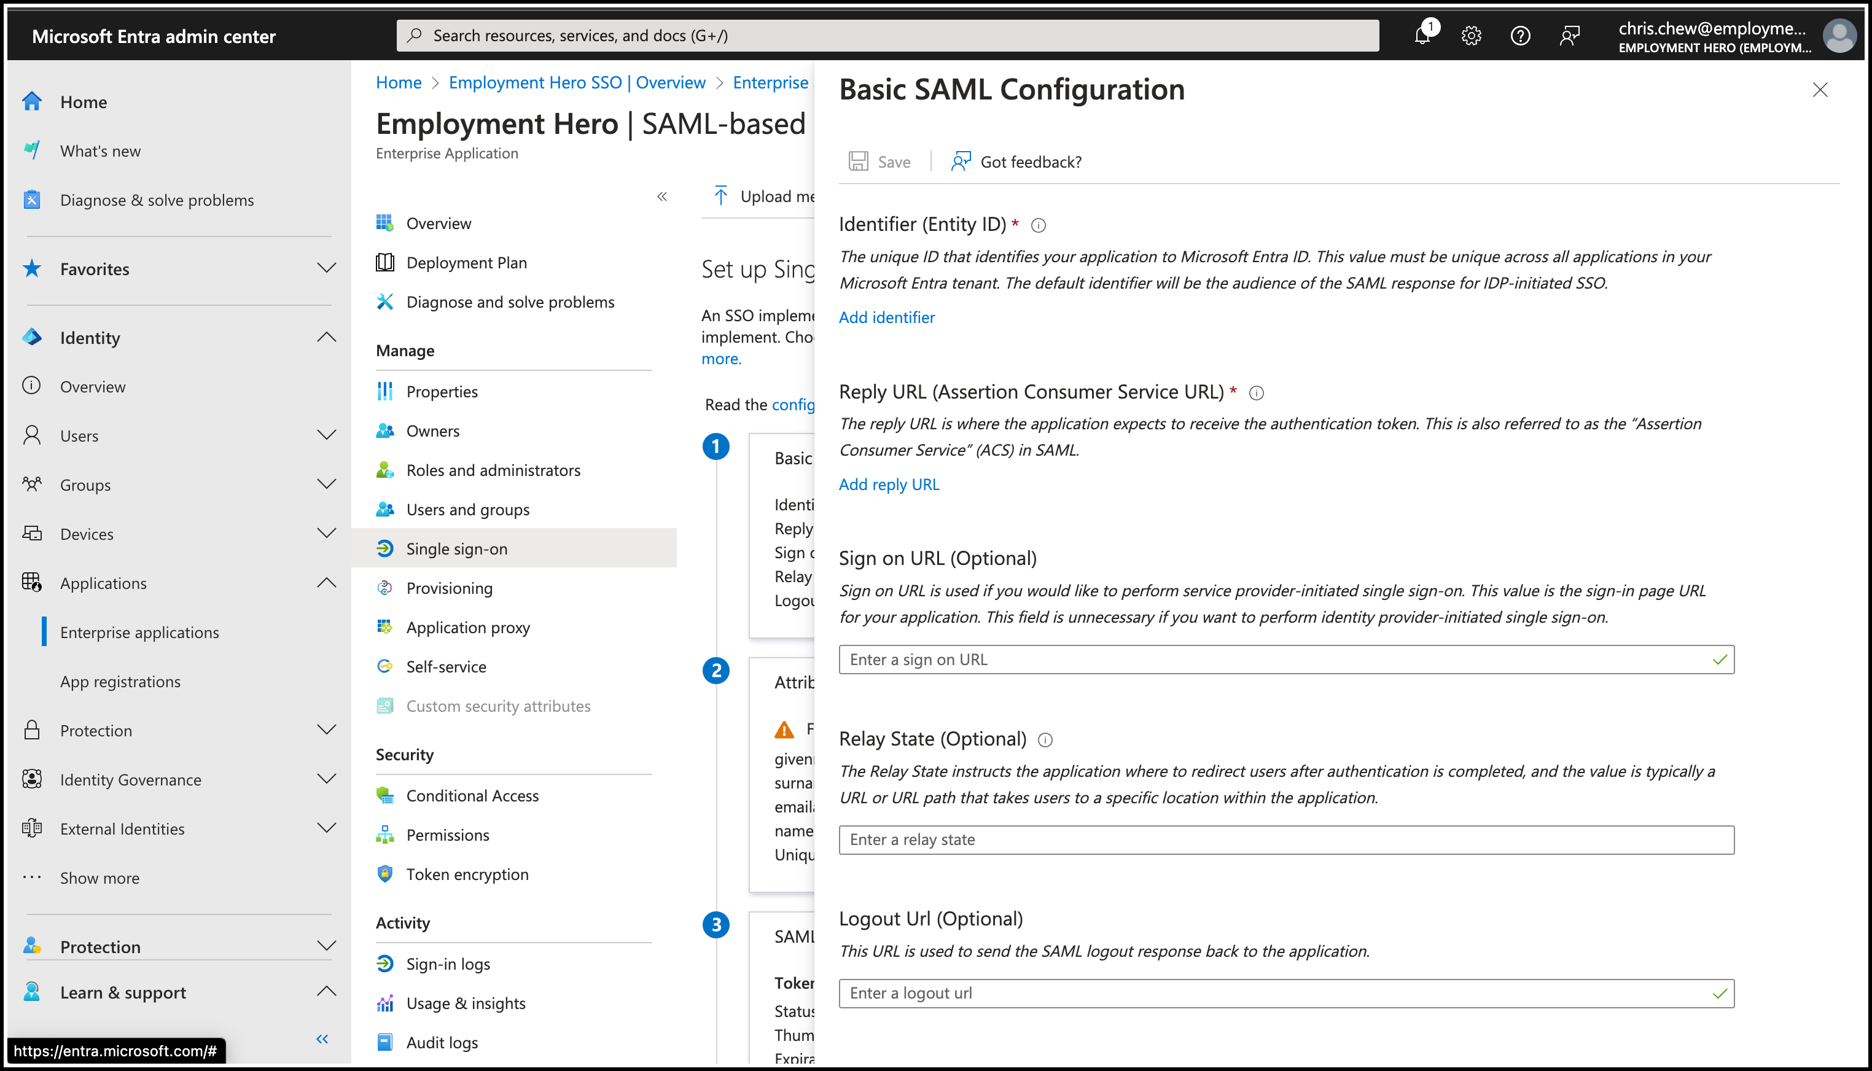This screenshot has height=1071, width=1872.
Task: Open the settings gear in the top bar
Action: pyautogui.click(x=1471, y=34)
